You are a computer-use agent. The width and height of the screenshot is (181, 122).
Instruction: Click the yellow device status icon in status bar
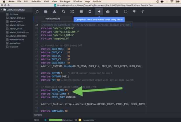[x=80, y=120]
